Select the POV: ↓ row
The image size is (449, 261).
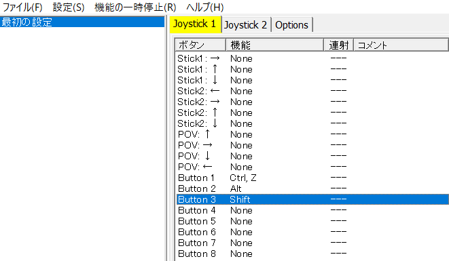click(x=312, y=156)
